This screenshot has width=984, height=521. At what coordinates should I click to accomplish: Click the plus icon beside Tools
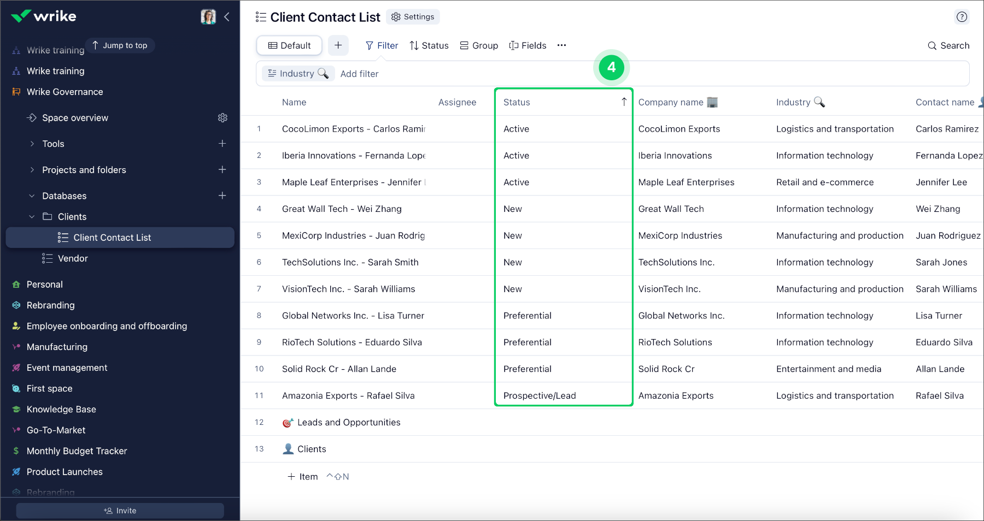click(x=222, y=144)
